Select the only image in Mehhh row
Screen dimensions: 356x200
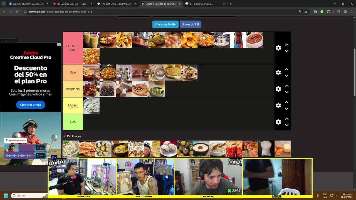pyautogui.click(x=91, y=106)
